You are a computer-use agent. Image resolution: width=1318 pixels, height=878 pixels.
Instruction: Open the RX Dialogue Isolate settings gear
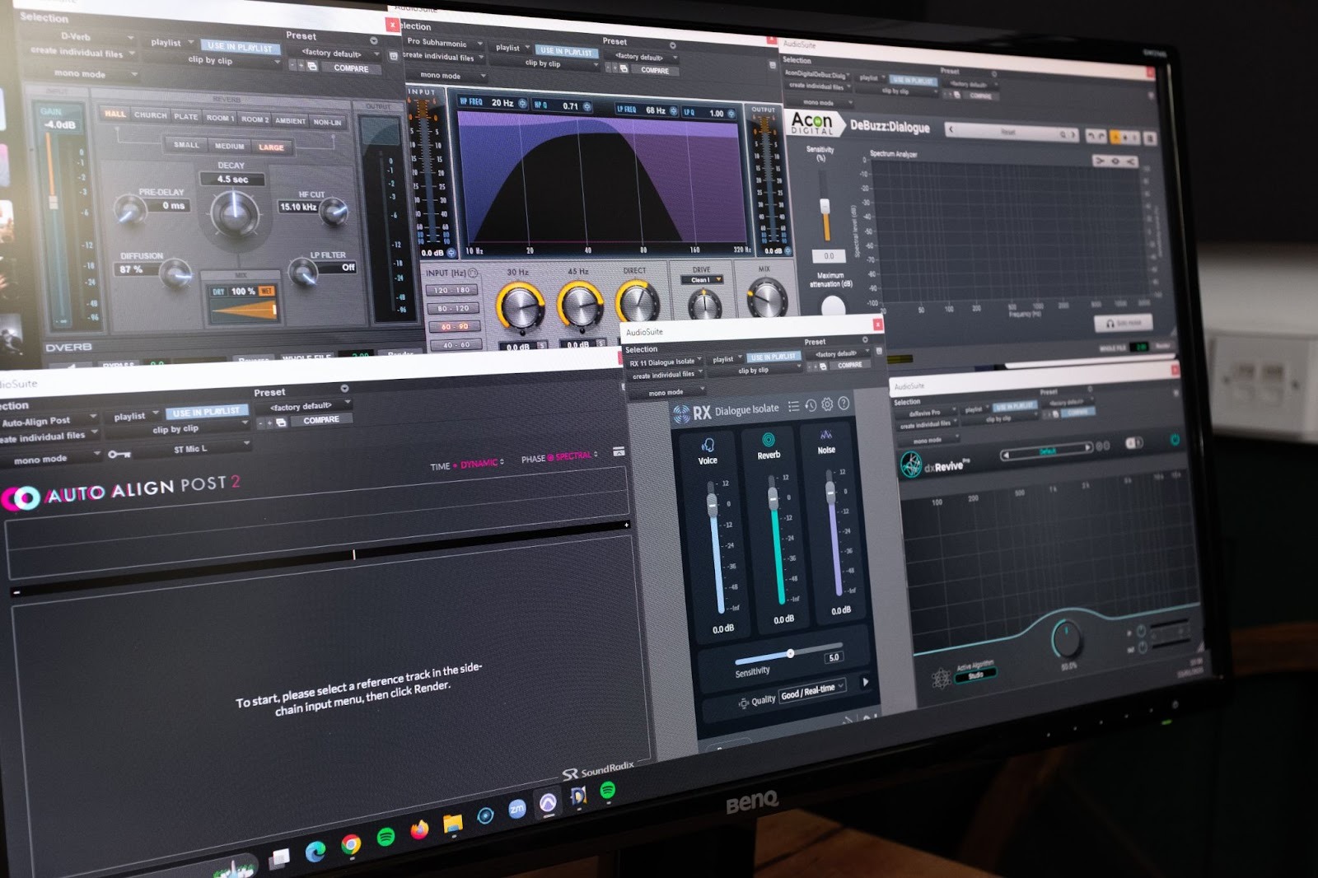(827, 404)
